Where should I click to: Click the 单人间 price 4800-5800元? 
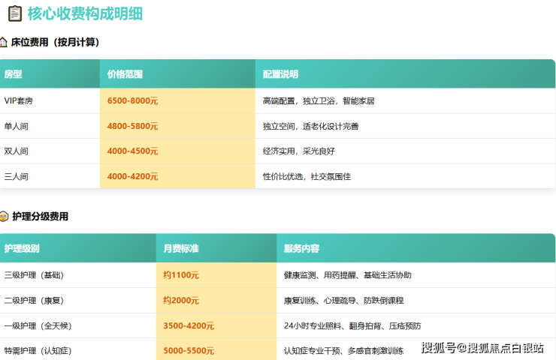[133, 126]
